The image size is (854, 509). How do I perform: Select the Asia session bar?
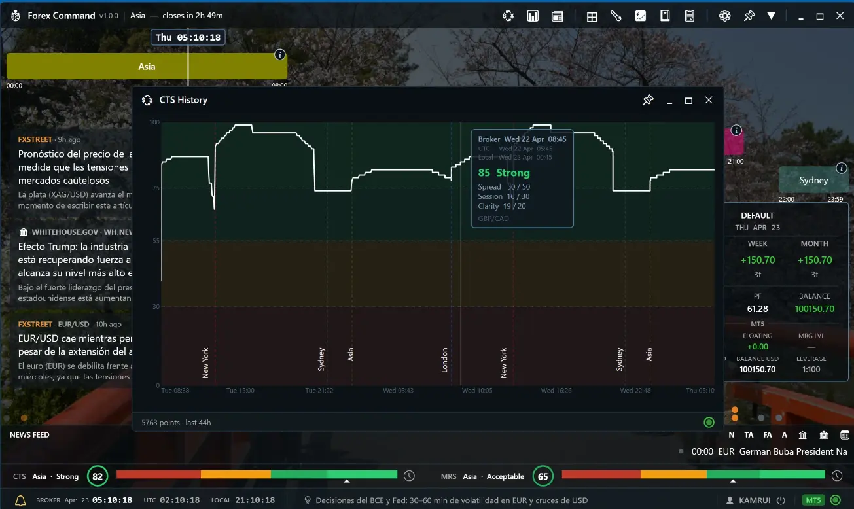click(147, 66)
